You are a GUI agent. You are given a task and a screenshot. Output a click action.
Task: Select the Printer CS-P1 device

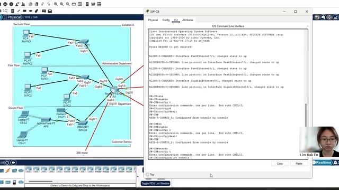[x=60, y=110]
